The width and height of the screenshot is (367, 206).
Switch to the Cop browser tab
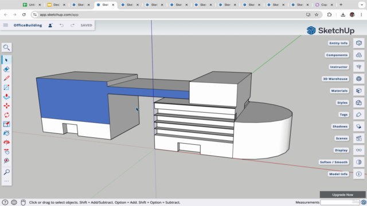point(324,5)
